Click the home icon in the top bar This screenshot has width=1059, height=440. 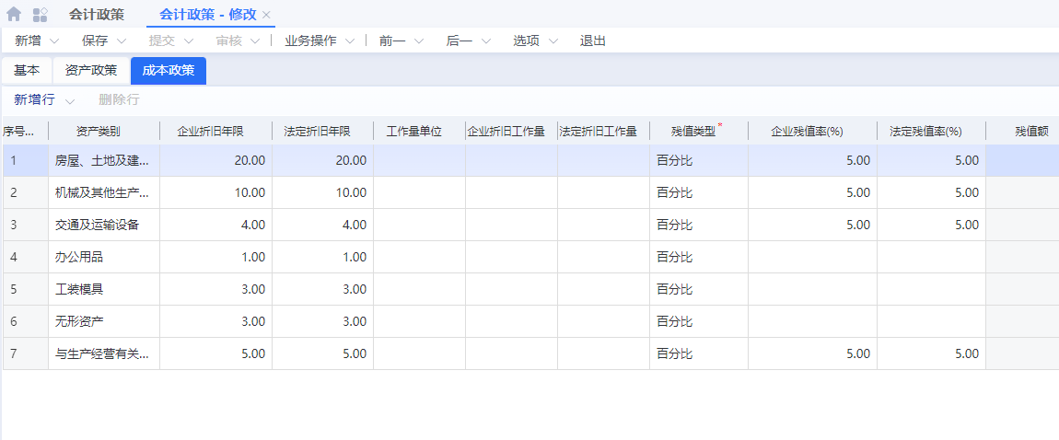click(x=14, y=15)
